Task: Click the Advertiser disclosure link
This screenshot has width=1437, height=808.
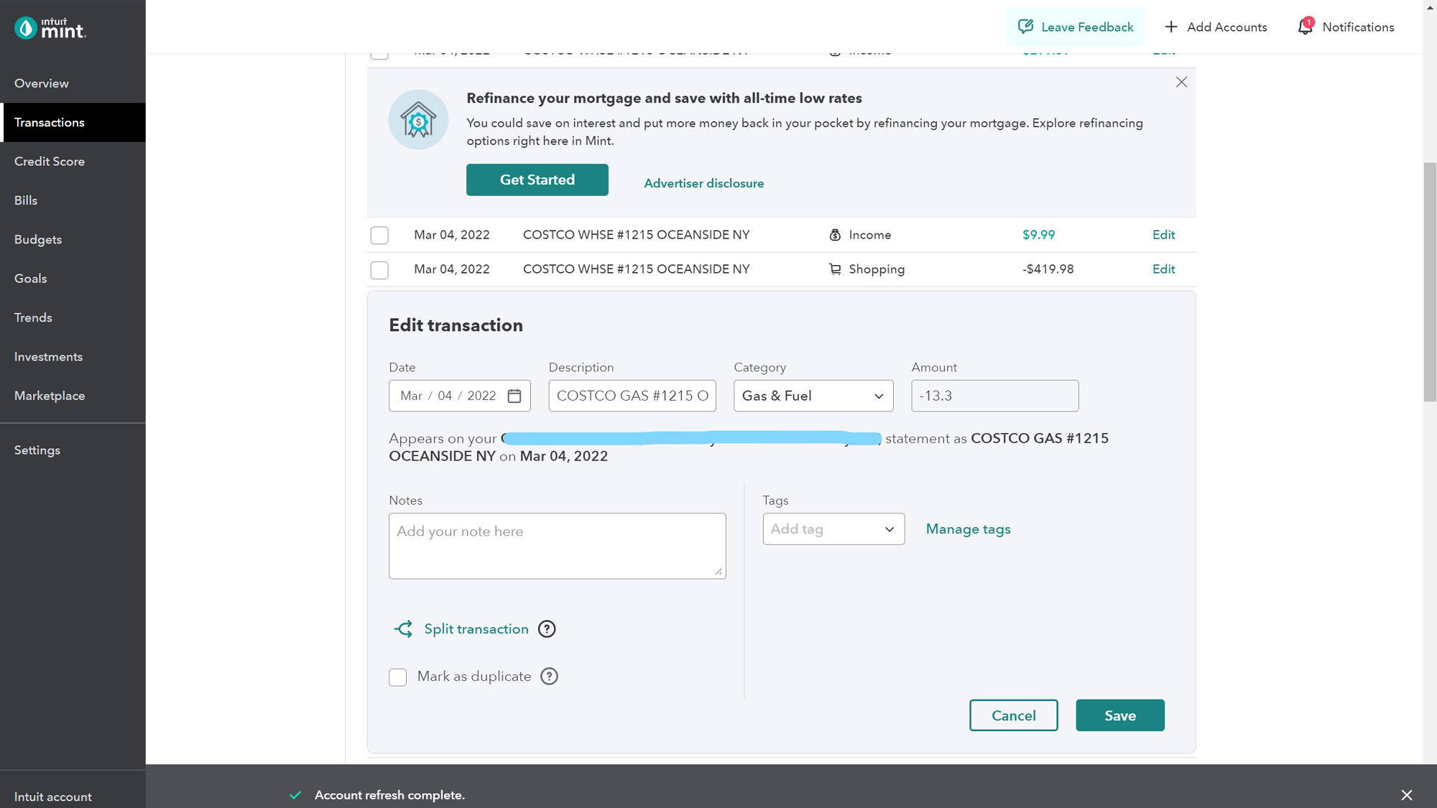Action: tap(703, 183)
